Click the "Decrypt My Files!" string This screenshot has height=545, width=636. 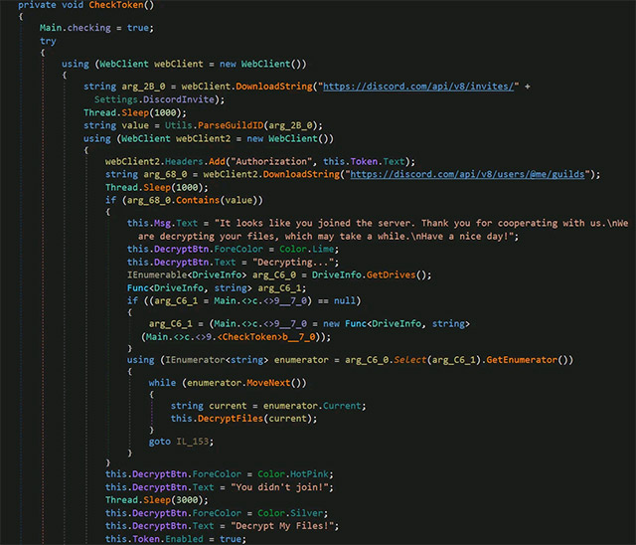click(x=282, y=526)
